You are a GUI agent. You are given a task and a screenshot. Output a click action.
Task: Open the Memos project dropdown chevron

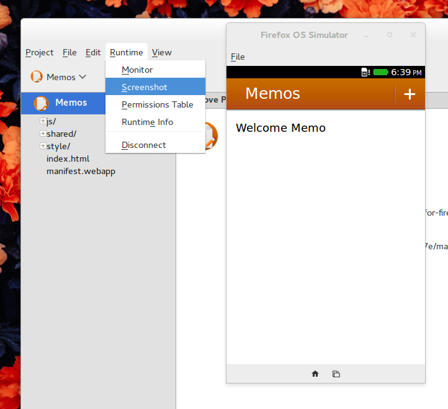coord(83,77)
